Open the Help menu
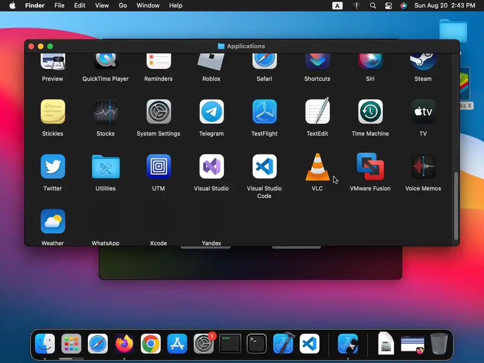Viewport: 484px width, 363px height. tap(176, 6)
